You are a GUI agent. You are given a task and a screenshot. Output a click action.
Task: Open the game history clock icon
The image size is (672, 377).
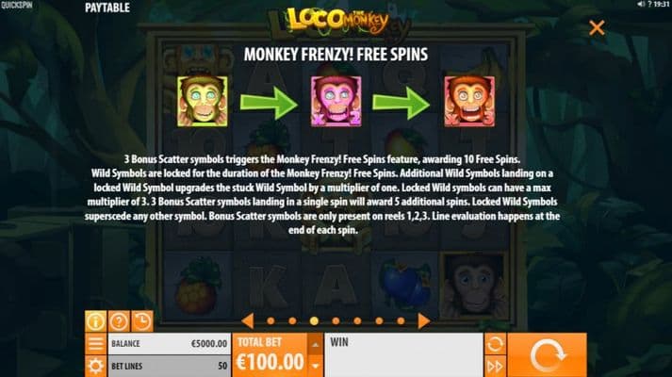click(x=142, y=321)
